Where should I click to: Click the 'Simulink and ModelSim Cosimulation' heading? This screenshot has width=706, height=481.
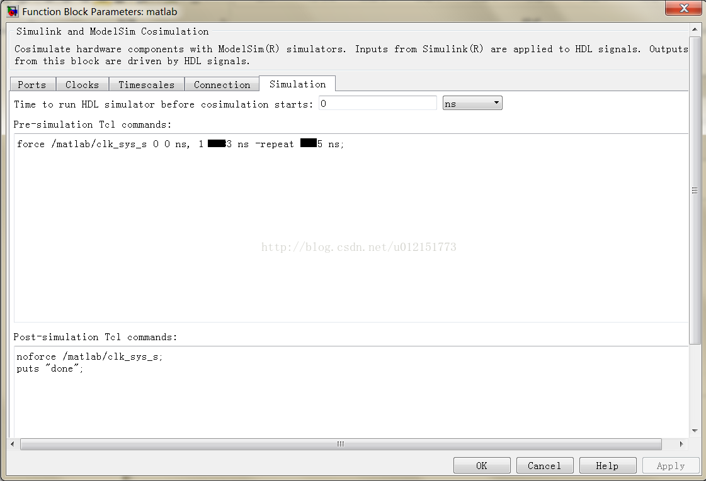tap(113, 31)
